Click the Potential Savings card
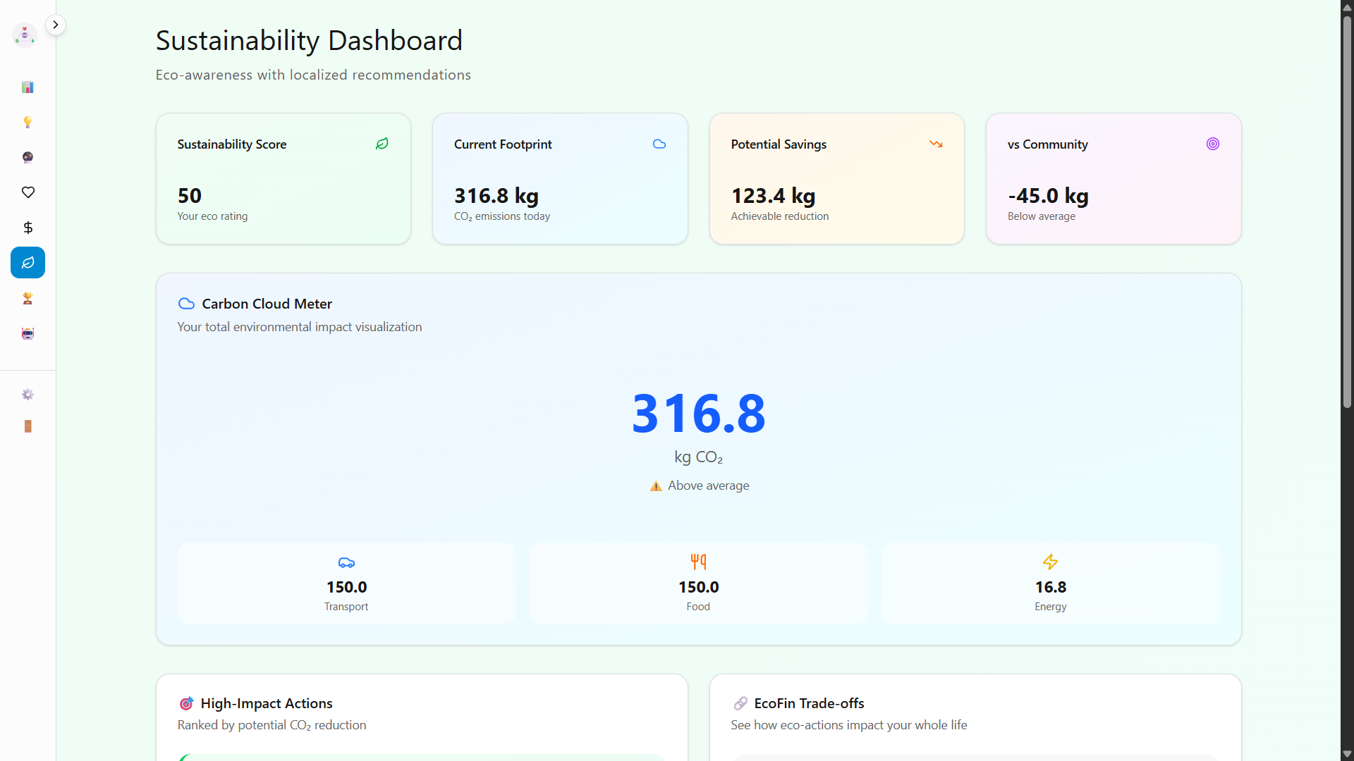The image size is (1354, 761). (836, 179)
